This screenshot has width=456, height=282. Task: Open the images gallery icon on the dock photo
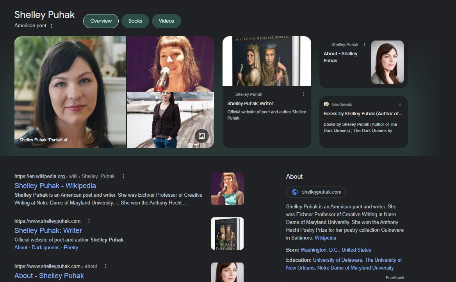(x=202, y=136)
